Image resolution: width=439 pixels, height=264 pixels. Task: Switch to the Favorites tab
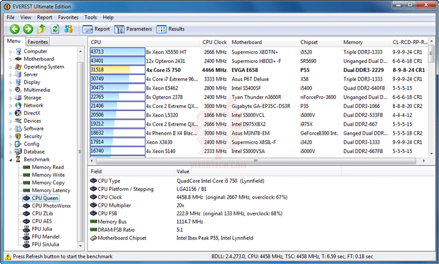(x=38, y=41)
